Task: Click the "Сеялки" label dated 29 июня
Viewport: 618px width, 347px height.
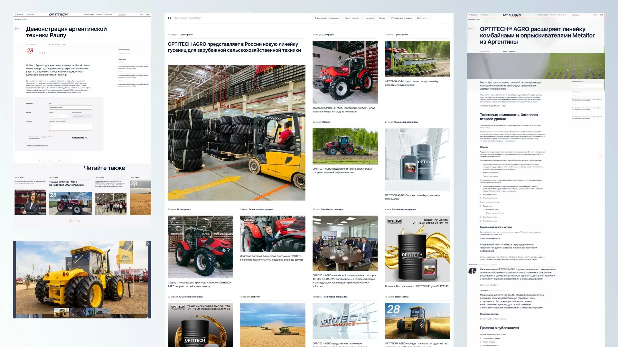Action: coord(326,122)
